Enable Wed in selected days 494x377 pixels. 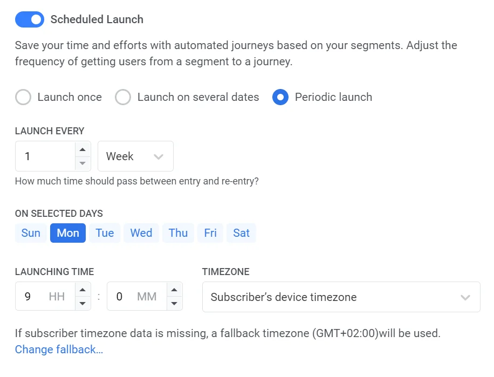pos(141,233)
